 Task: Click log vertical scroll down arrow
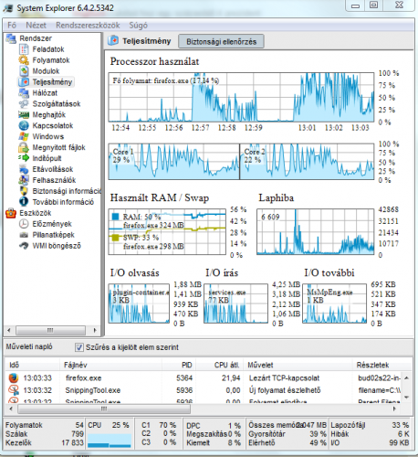[x=407, y=397]
